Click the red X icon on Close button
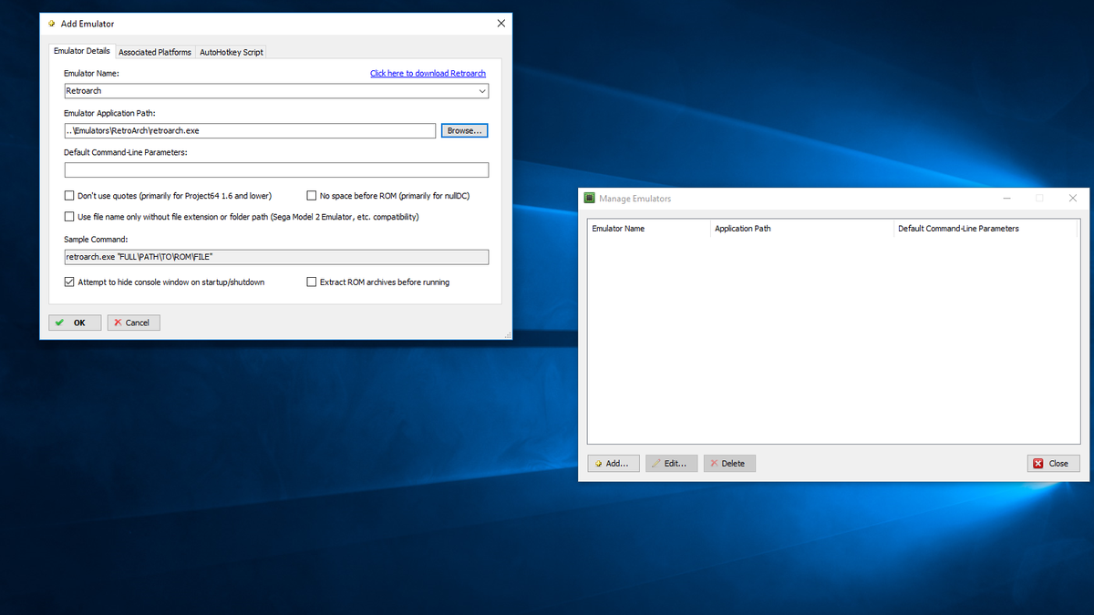 (1040, 463)
